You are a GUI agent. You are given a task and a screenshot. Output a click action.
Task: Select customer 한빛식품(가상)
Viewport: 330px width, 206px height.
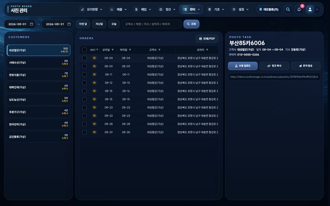tap(38, 75)
